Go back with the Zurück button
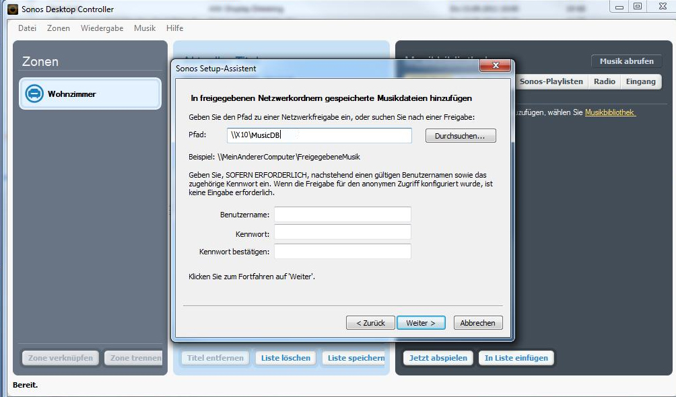This screenshot has height=397, width=676. pos(370,323)
